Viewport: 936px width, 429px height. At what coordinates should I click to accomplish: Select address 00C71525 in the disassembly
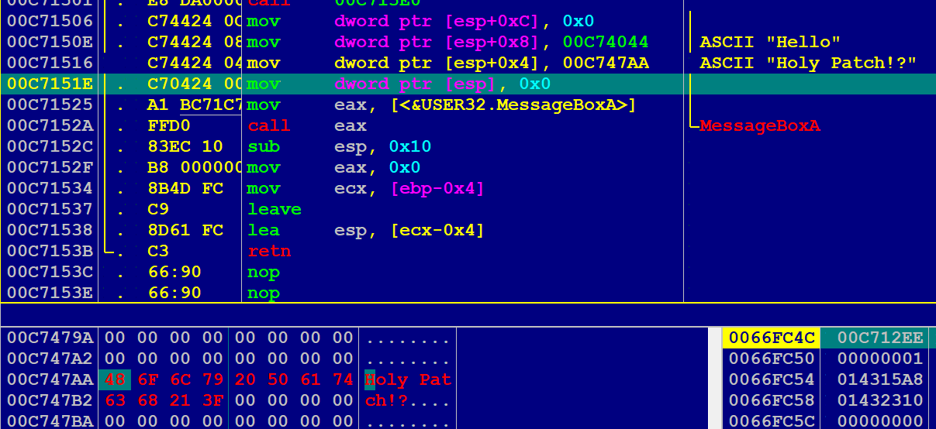50,105
